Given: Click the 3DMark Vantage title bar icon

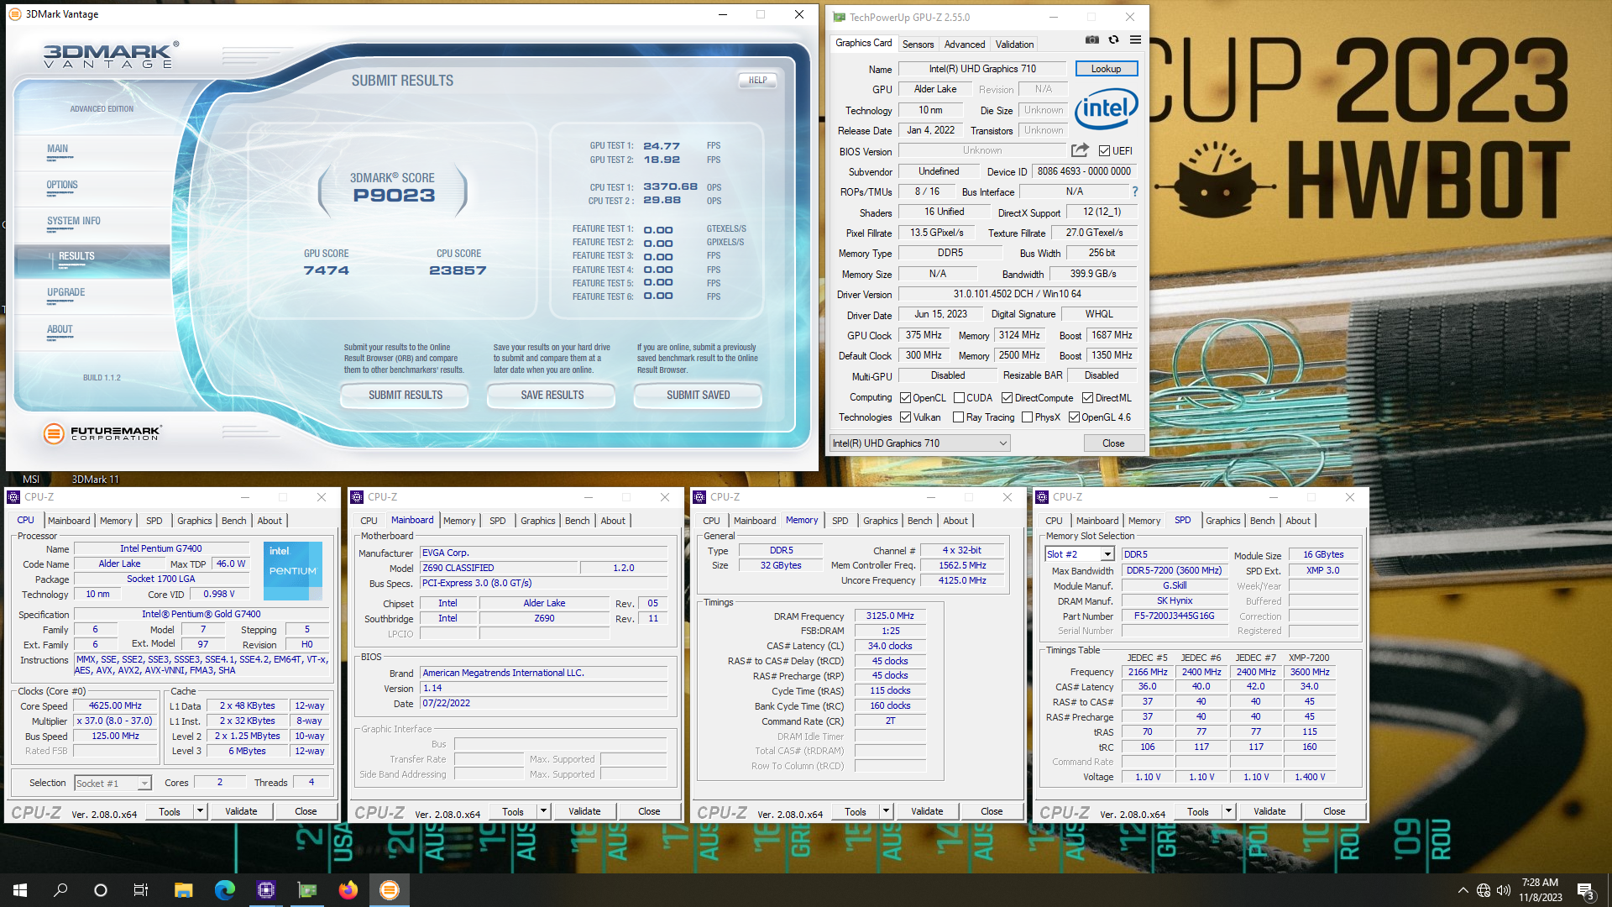Looking at the screenshot, I should pos(15,14).
